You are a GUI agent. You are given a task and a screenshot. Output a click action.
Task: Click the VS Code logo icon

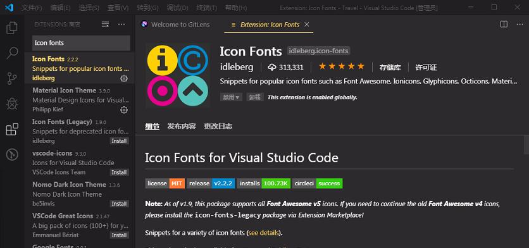tap(9, 7)
